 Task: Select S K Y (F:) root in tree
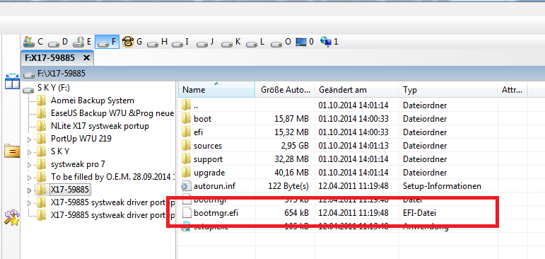tap(53, 88)
